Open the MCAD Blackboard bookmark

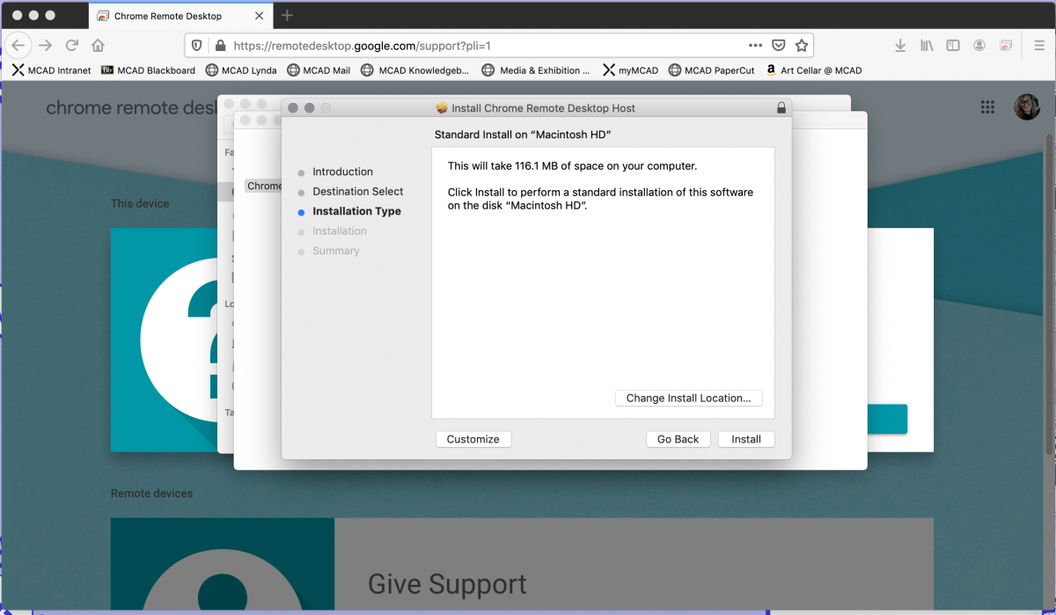(148, 70)
